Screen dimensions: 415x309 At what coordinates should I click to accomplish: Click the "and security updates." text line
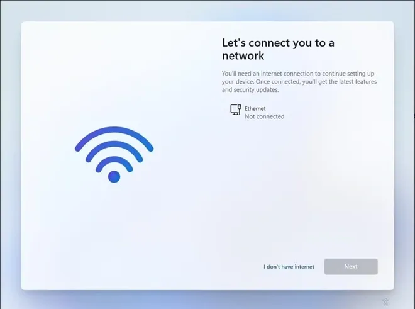click(250, 89)
